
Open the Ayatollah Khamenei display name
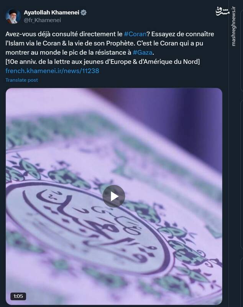tap(51, 13)
